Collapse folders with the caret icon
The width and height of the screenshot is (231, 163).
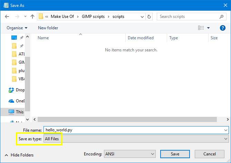click(6, 155)
